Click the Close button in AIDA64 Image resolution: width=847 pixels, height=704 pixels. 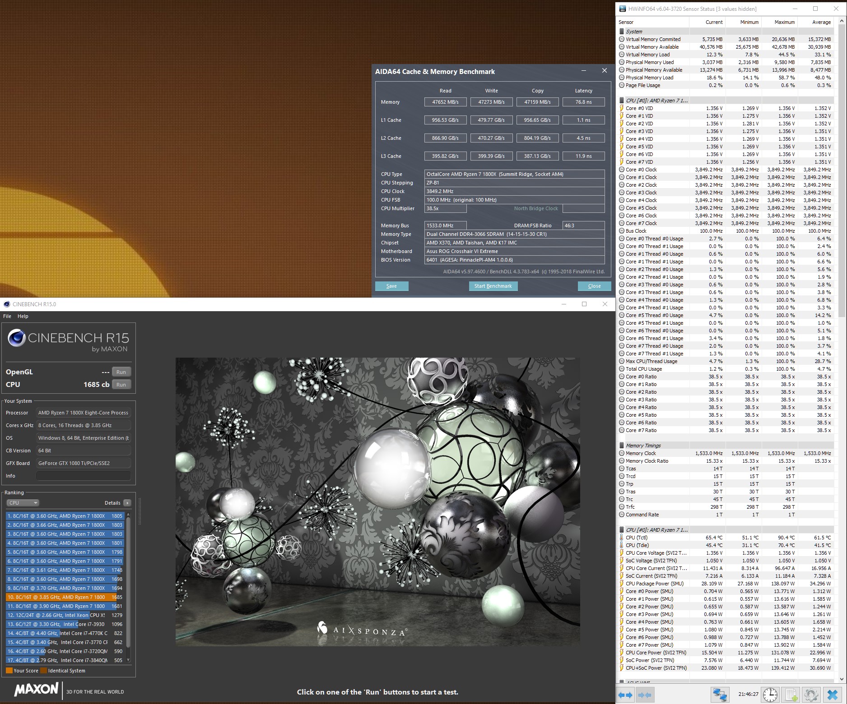click(594, 286)
